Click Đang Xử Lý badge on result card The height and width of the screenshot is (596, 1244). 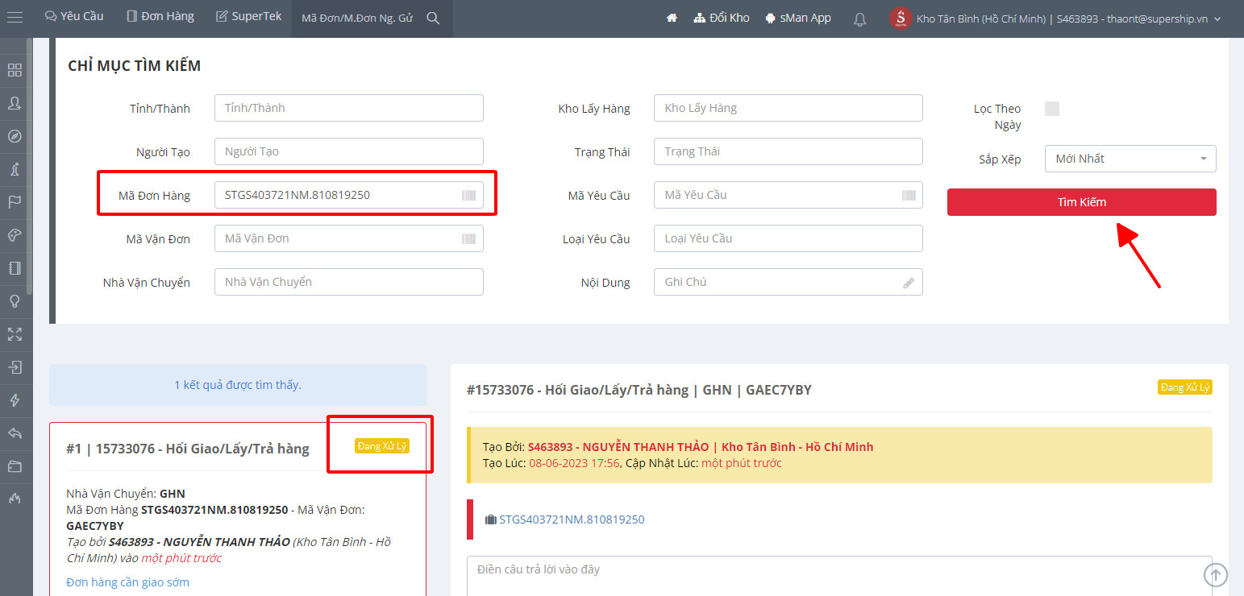coord(382,446)
